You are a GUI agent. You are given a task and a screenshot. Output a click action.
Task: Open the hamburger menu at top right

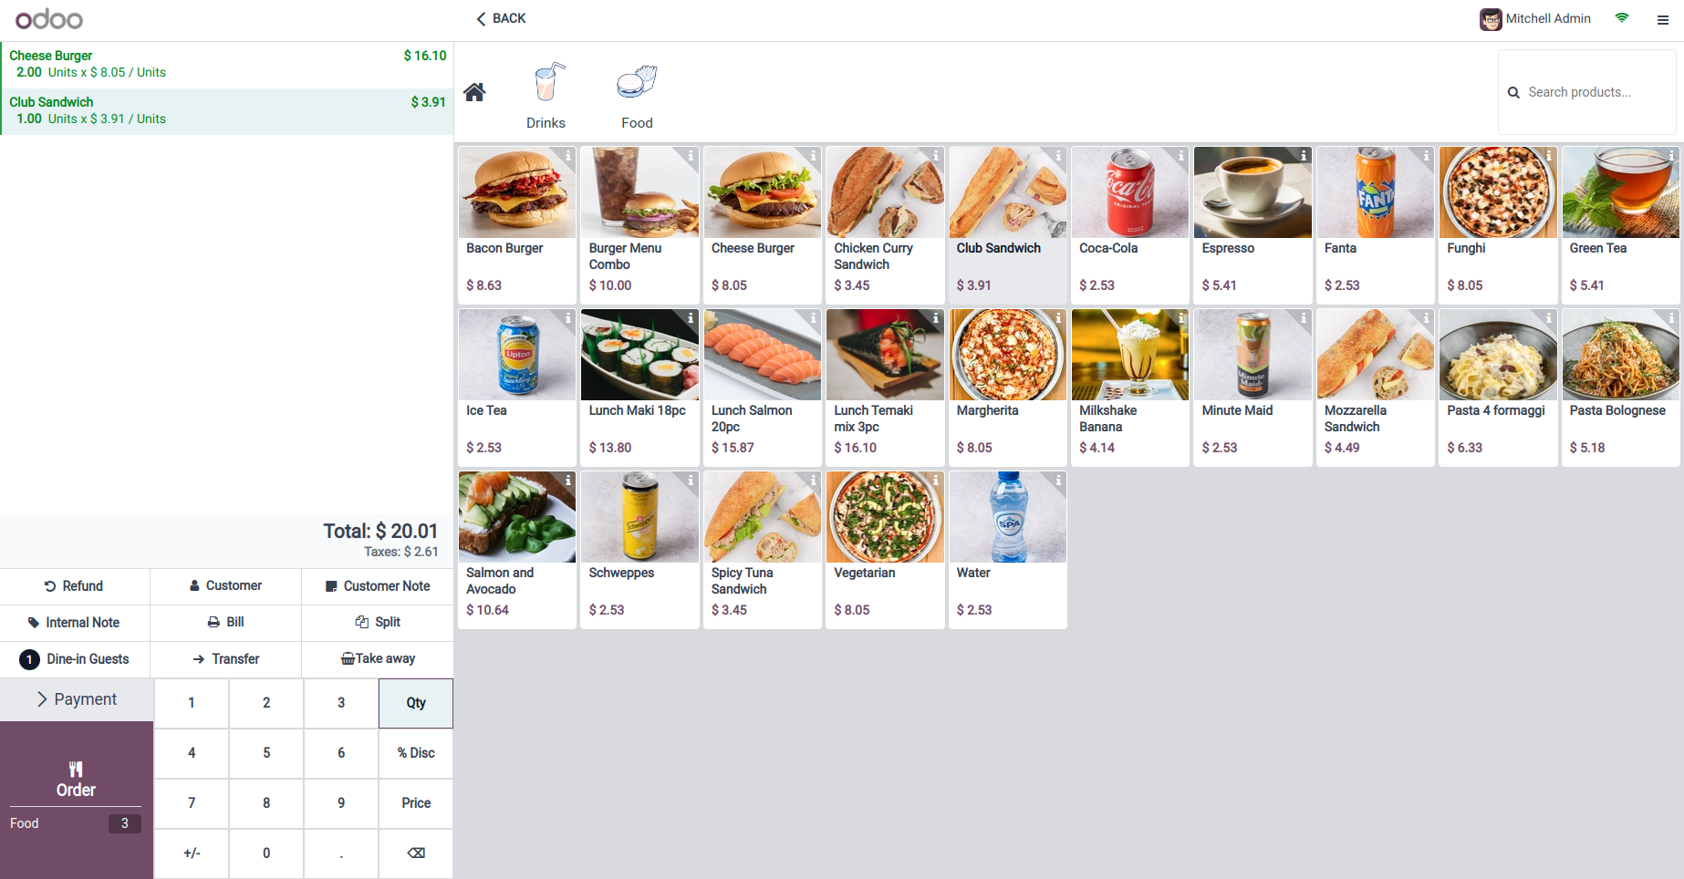pos(1662,19)
